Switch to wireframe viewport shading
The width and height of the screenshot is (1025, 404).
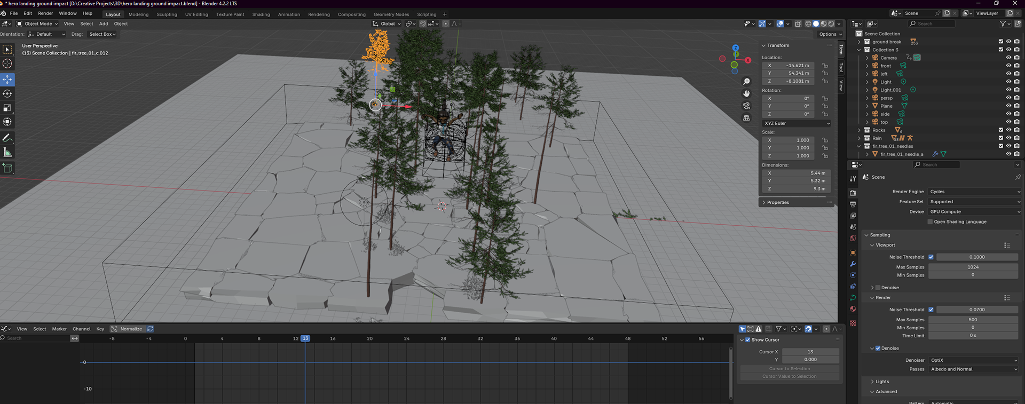[808, 23]
